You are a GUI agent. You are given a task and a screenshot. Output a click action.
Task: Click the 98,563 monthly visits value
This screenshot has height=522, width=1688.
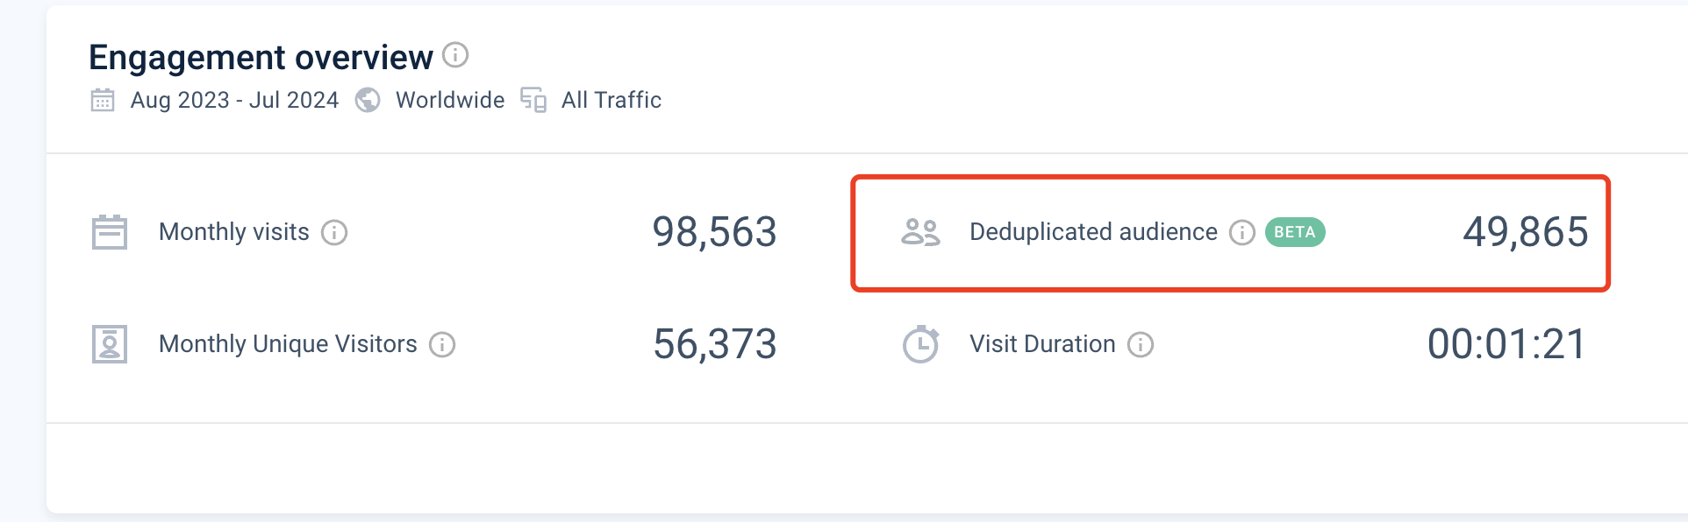(x=715, y=232)
